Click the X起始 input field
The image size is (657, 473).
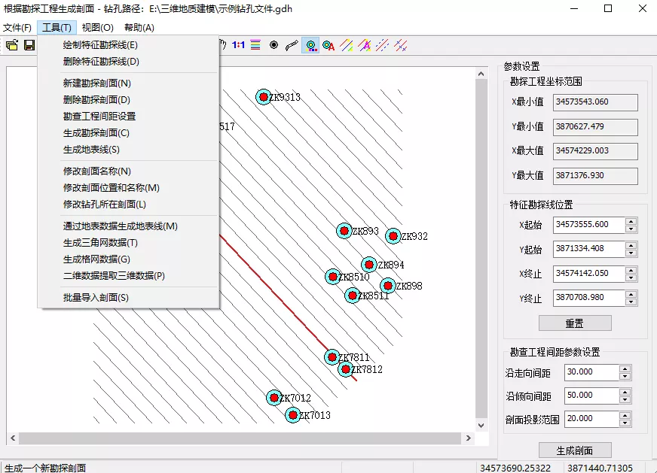pos(589,225)
